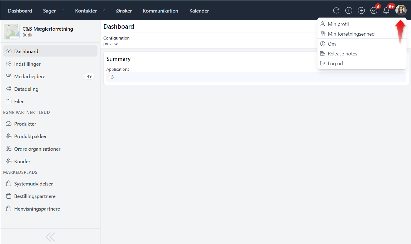Click the Log ud exit icon
This screenshot has height=244, width=411.
pos(323,63)
